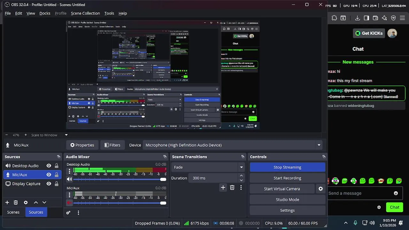The image size is (409, 230).
Task: Open the emoji picker in chat box
Action: click(x=396, y=193)
